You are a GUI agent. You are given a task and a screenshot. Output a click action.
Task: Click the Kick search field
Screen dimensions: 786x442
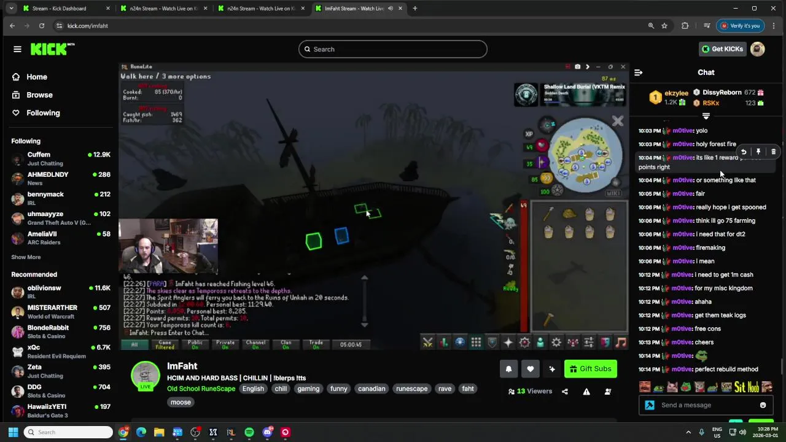(x=393, y=49)
